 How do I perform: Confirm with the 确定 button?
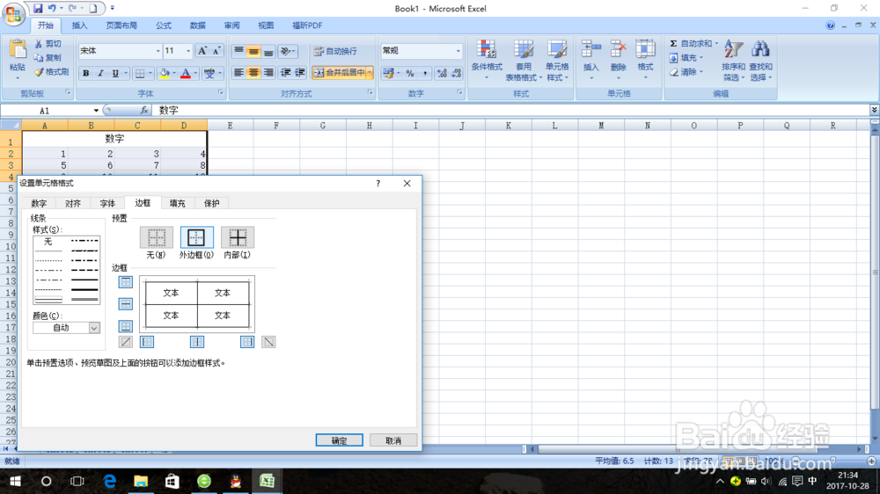click(339, 440)
